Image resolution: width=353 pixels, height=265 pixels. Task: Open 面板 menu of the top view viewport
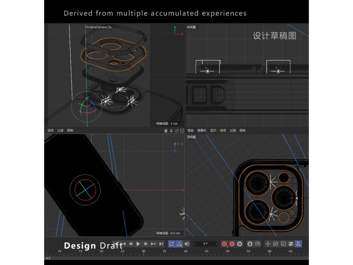243,130
